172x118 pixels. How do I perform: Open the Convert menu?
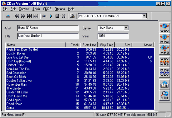(24, 9)
